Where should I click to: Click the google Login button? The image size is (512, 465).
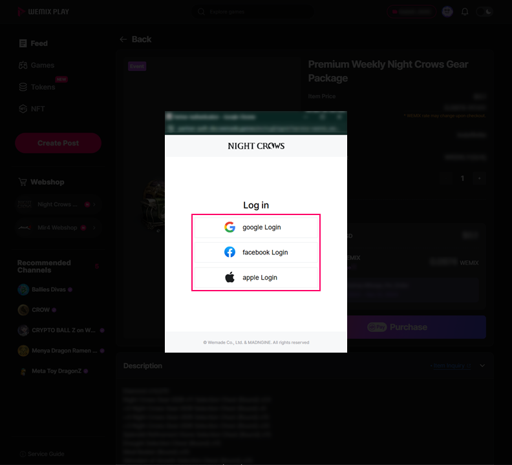click(x=256, y=227)
